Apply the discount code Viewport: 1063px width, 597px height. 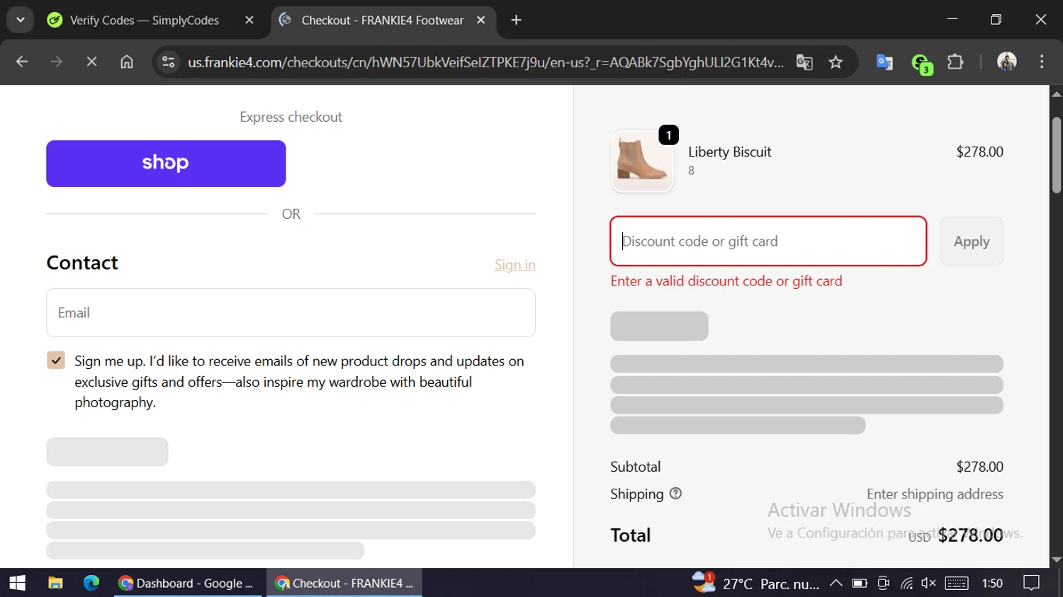[972, 241]
